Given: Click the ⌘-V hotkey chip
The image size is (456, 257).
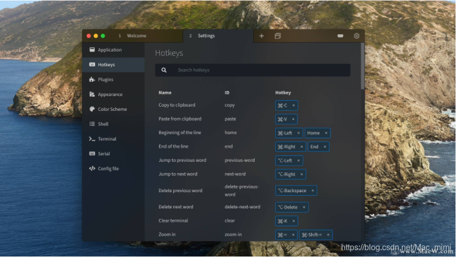Looking at the screenshot, I should pos(286,119).
